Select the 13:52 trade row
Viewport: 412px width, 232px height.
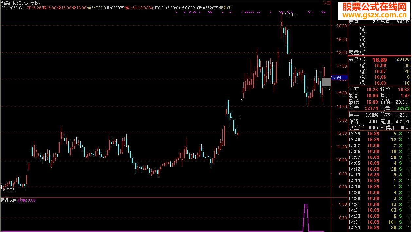click(379, 145)
